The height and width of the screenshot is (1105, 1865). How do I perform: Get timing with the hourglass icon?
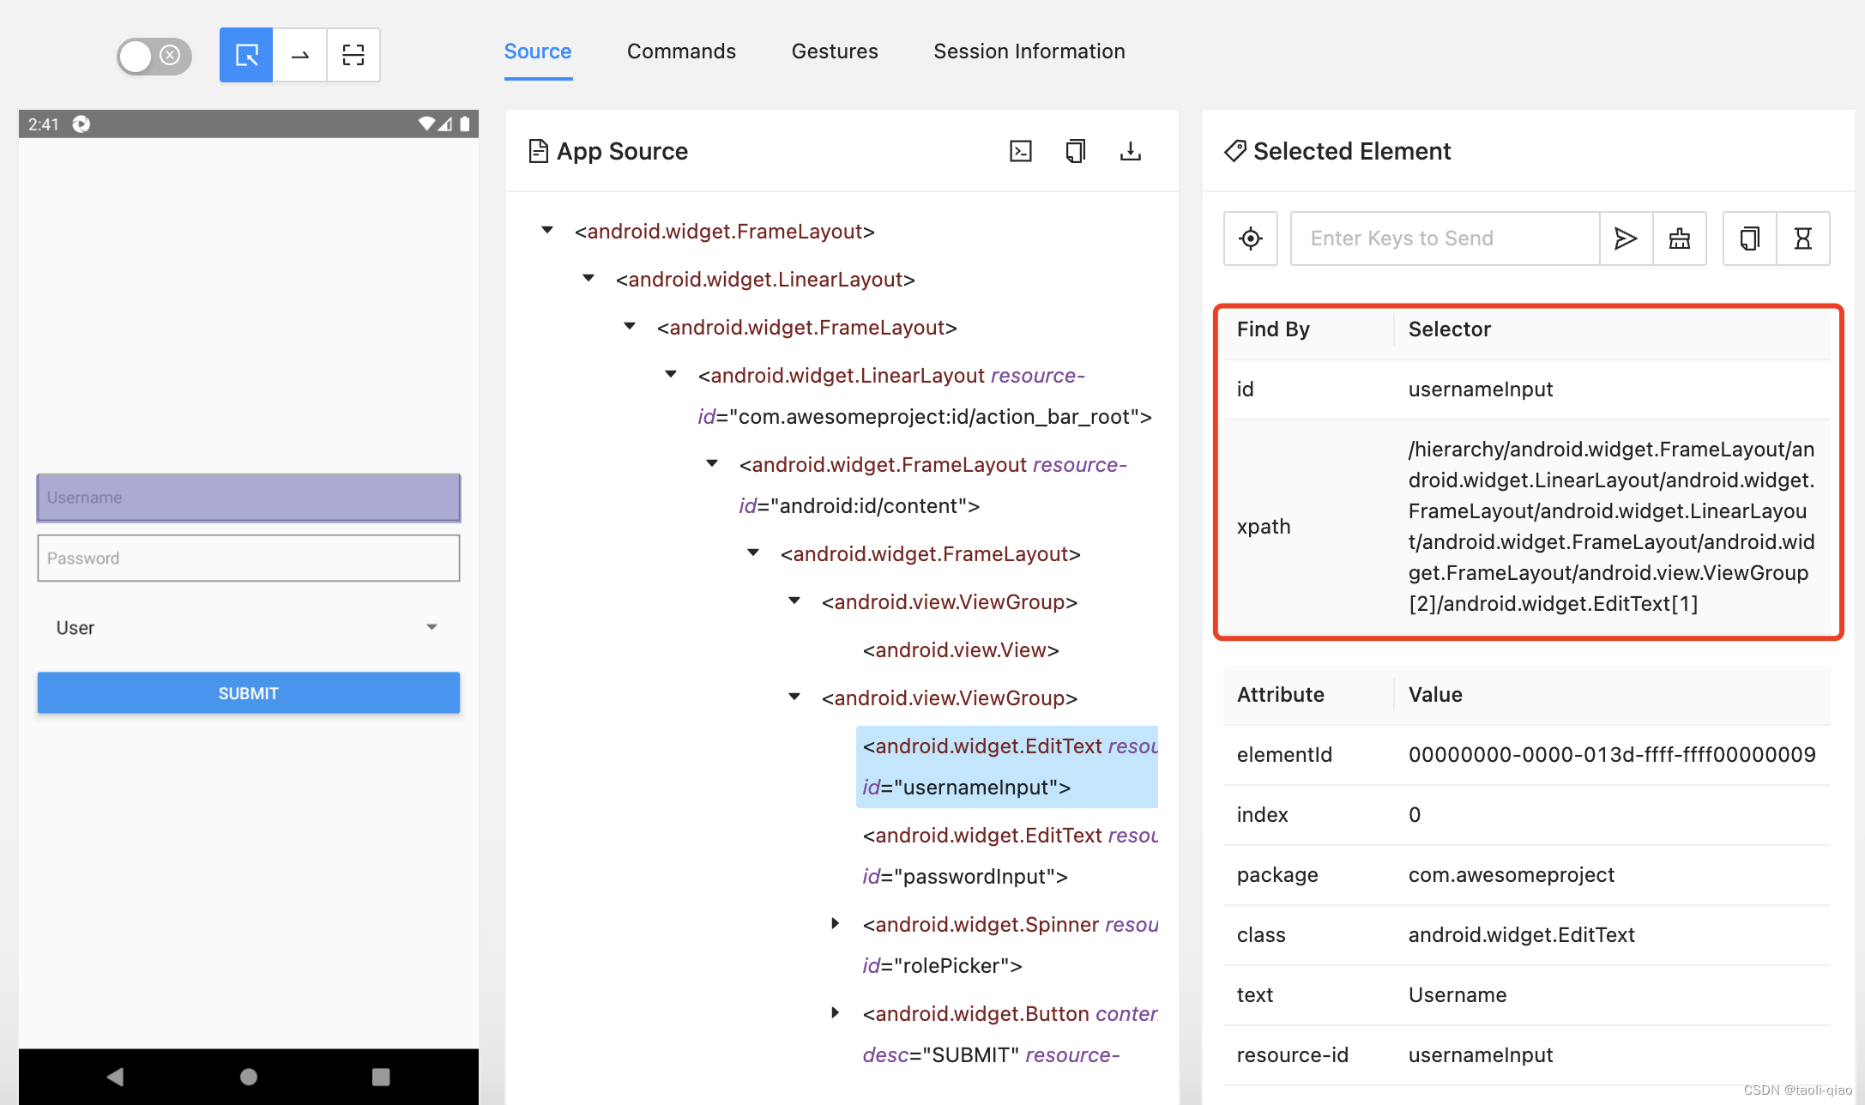coord(1802,239)
